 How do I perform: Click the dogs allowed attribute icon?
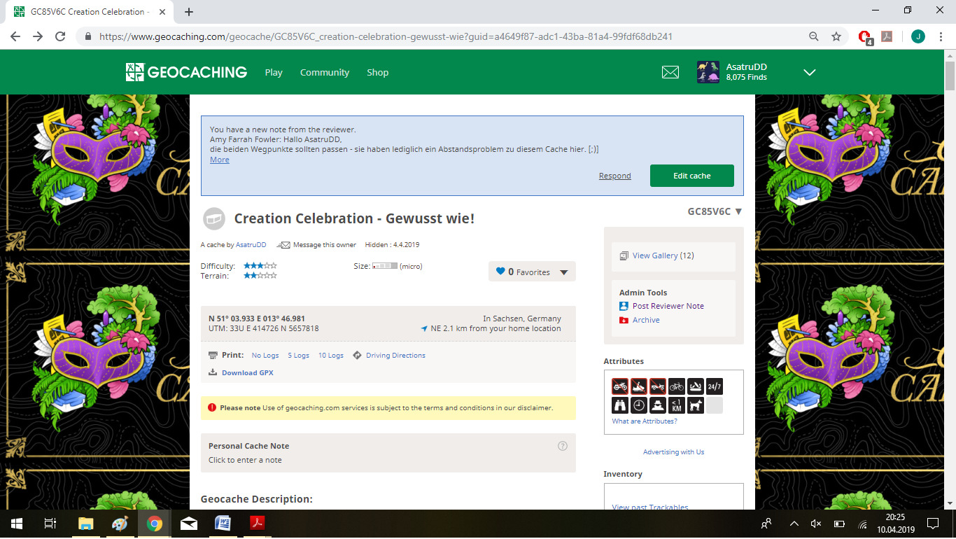click(x=696, y=405)
